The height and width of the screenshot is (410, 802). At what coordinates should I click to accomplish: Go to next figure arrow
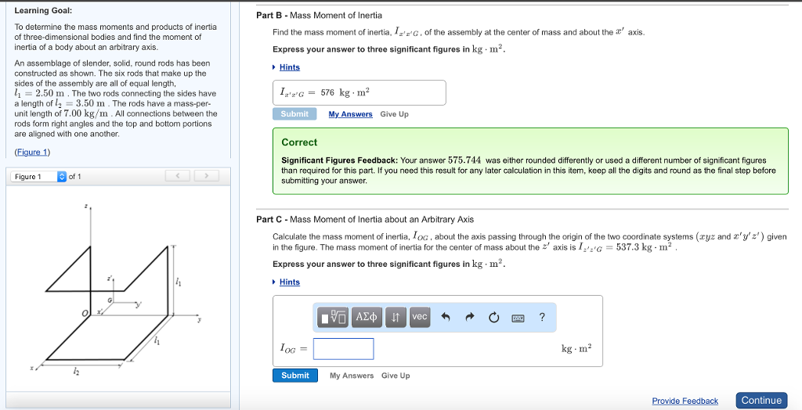coord(206,176)
